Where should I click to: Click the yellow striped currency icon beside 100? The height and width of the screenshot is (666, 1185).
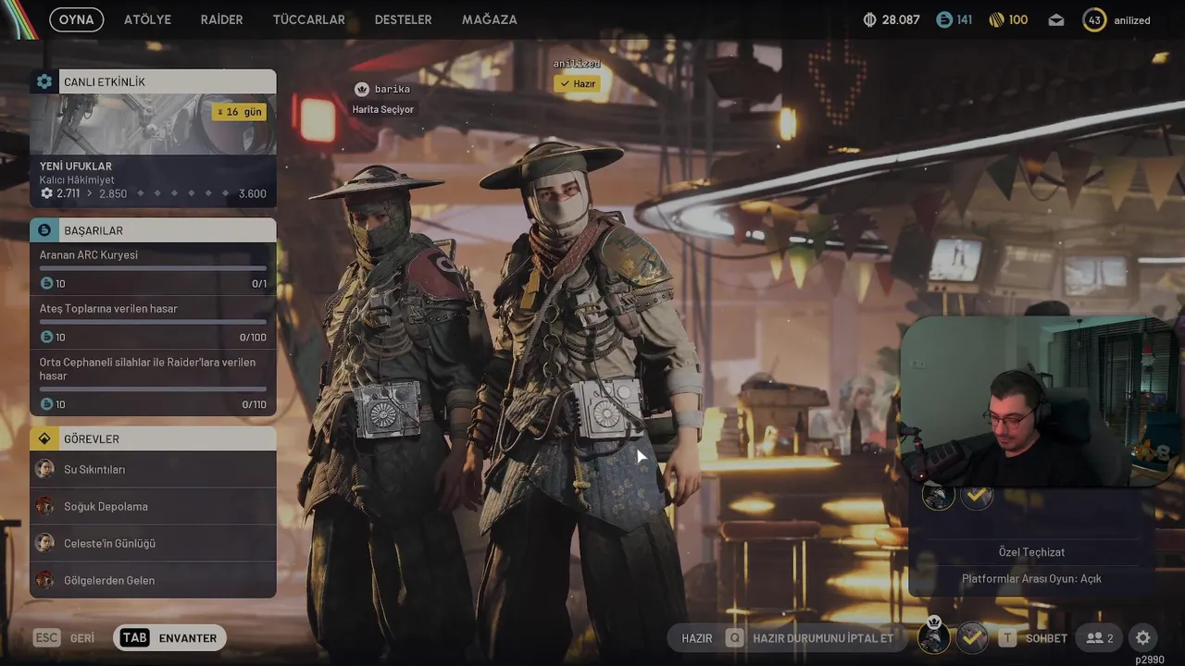(996, 19)
